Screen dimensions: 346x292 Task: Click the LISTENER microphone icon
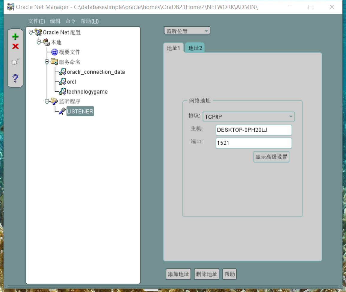point(62,111)
